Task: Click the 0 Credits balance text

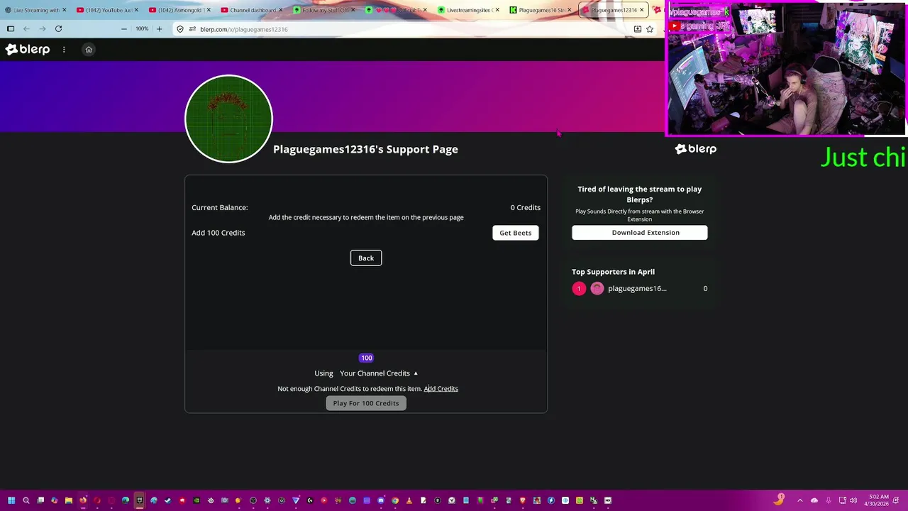Action: point(525,207)
